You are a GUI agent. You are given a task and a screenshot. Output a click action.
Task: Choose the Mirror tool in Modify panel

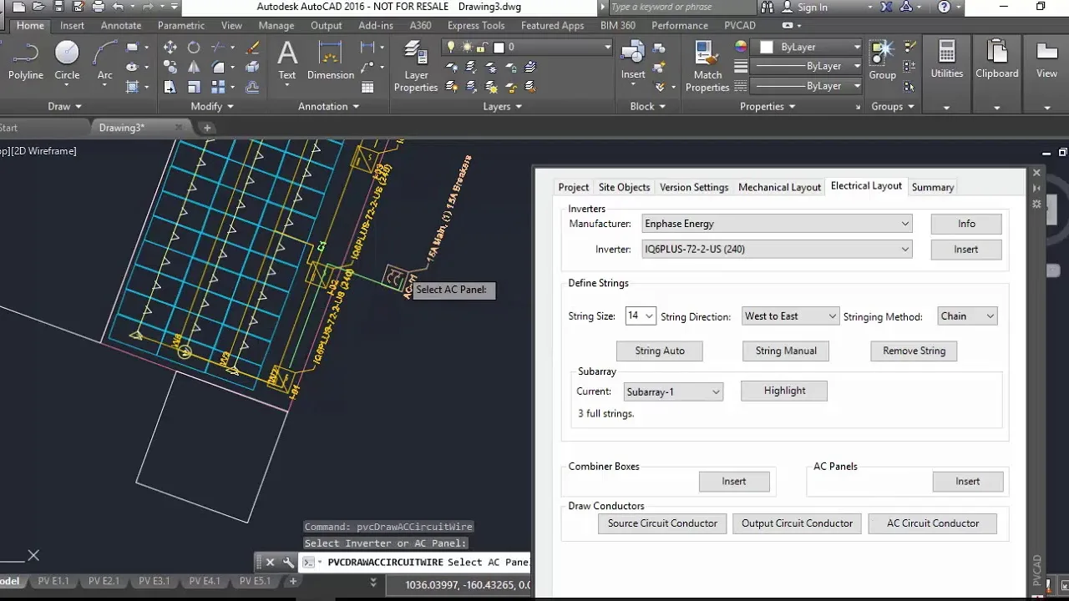click(194, 67)
